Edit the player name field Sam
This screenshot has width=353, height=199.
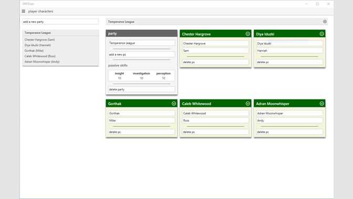click(215, 51)
